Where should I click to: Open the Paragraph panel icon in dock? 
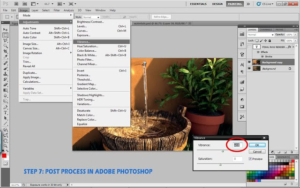click(242, 72)
